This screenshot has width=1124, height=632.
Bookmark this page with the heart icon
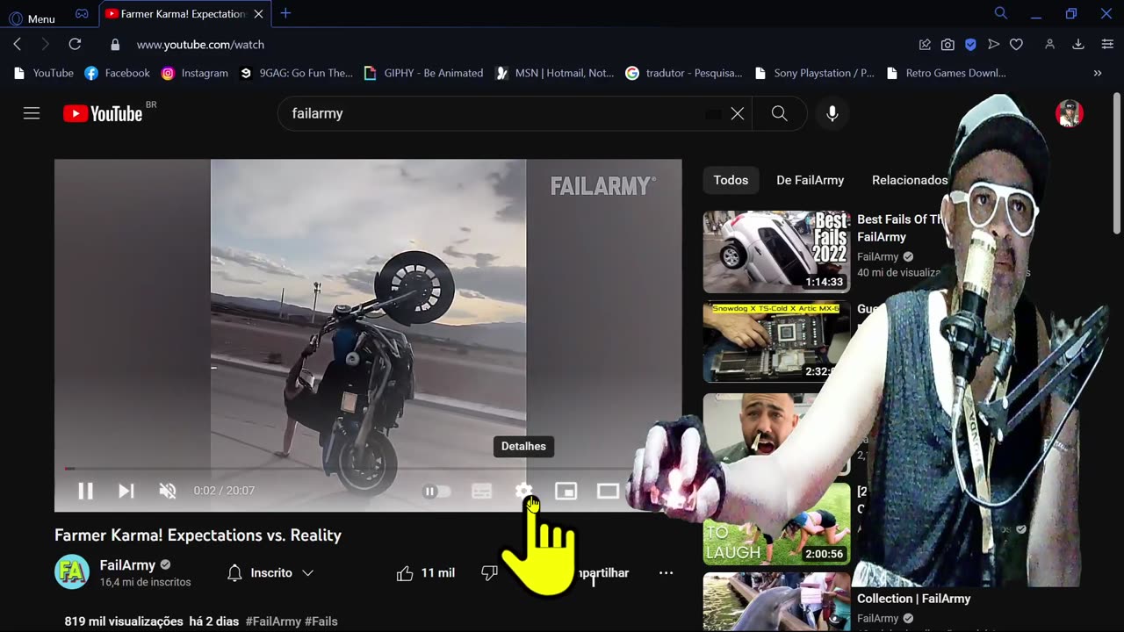point(1016,45)
